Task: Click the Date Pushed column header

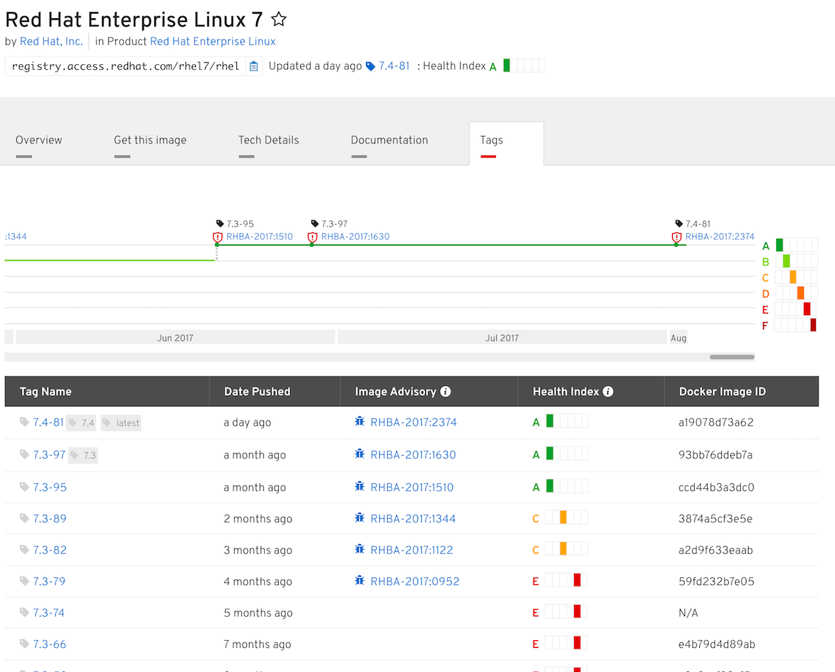Action: [275, 391]
